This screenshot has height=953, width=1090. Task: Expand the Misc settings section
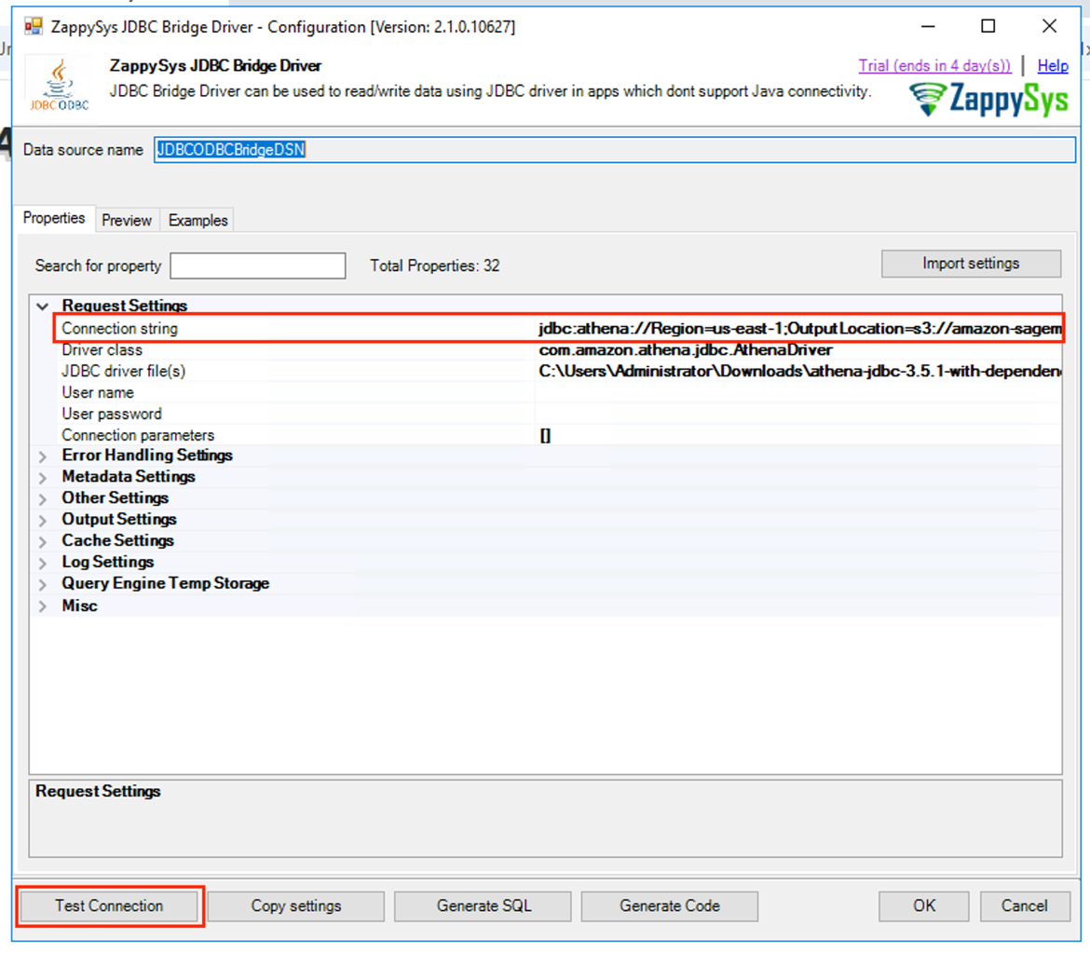(x=42, y=606)
